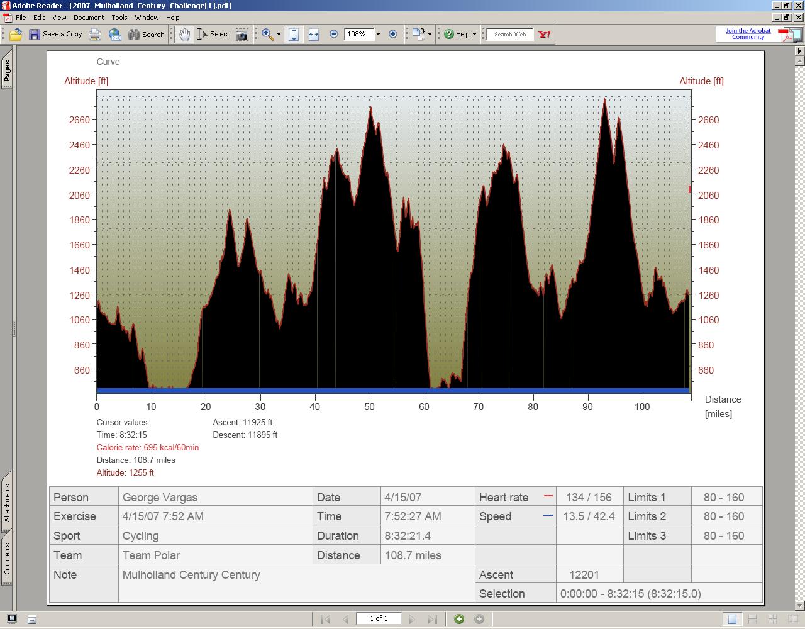Viewport: 805px width, 629px height.
Task: Click the Save a Copy button
Action: (55, 35)
